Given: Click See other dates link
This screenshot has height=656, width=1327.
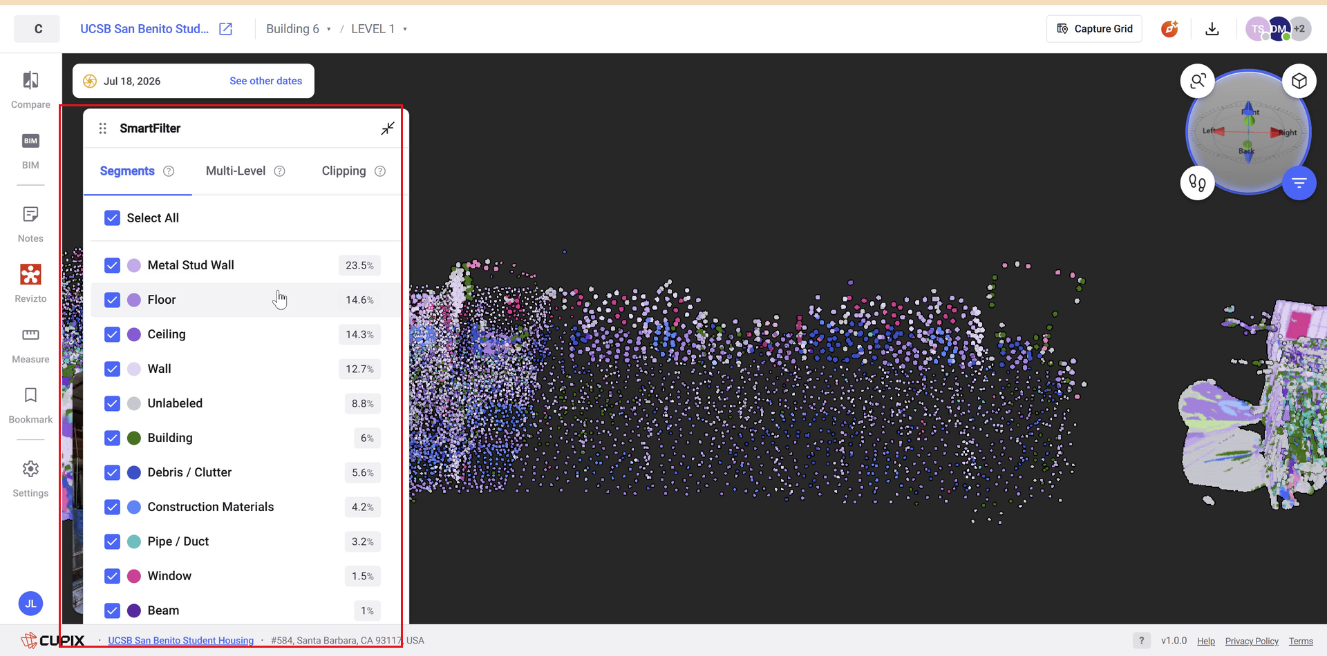Looking at the screenshot, I should point(265,81).
